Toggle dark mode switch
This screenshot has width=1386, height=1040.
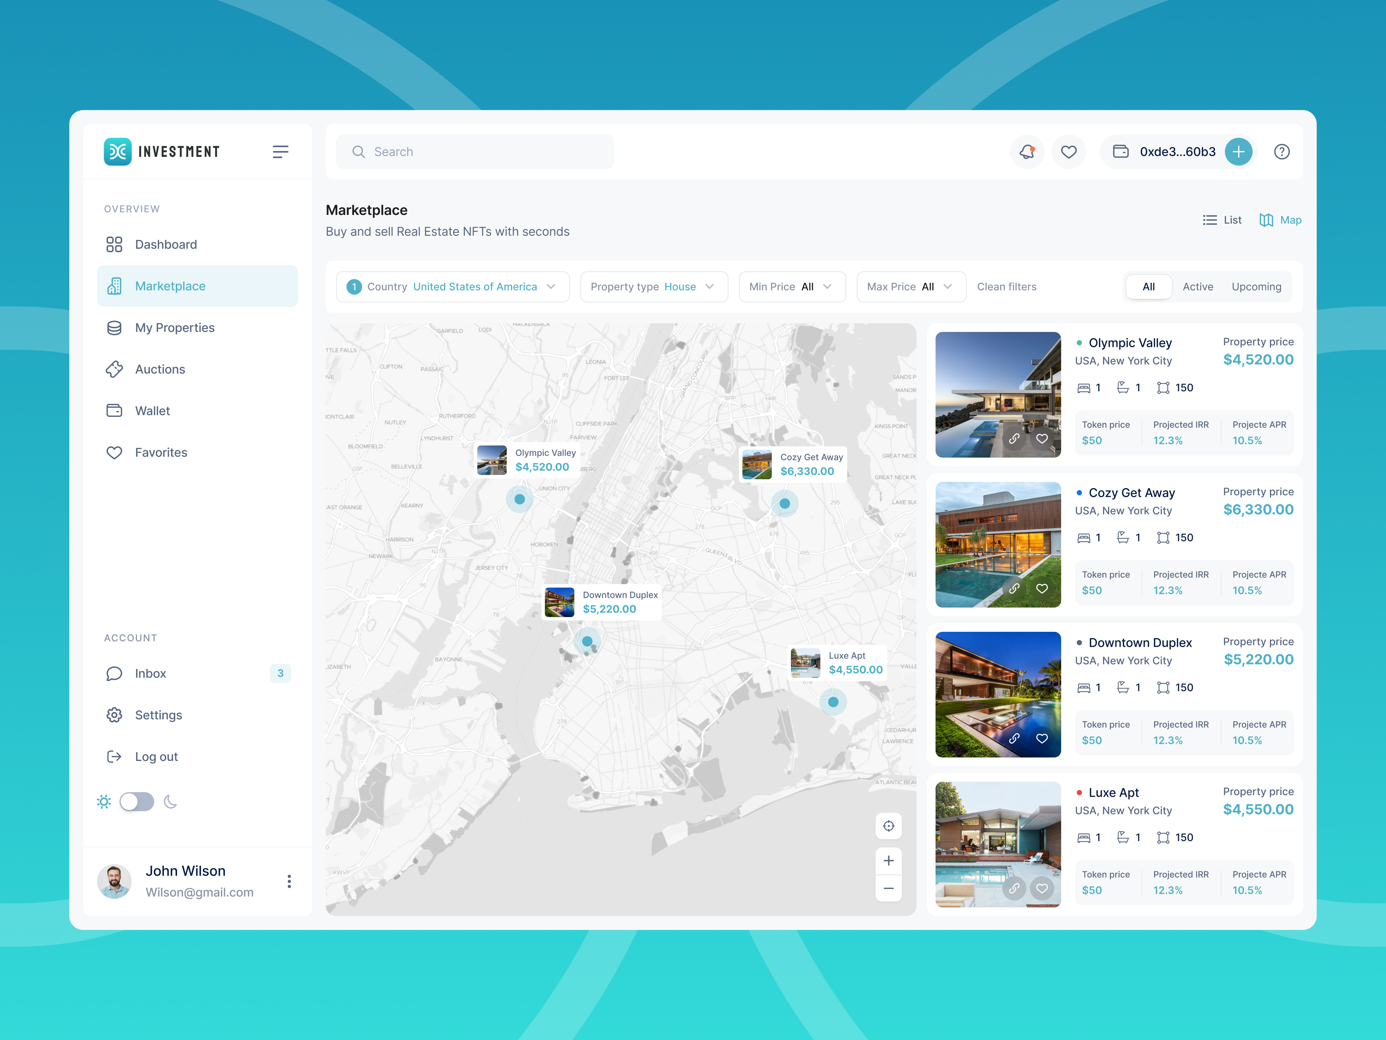point(137,802)
